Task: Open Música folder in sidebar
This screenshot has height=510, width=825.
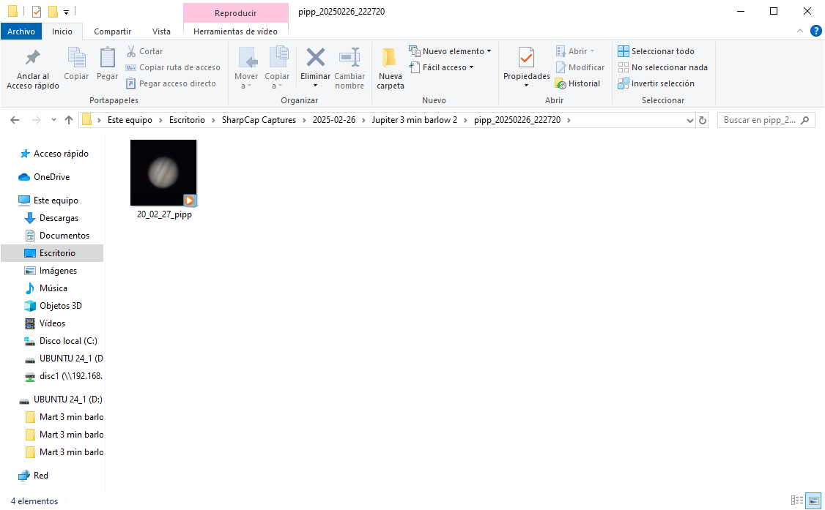Action: [x=46, y=288]
